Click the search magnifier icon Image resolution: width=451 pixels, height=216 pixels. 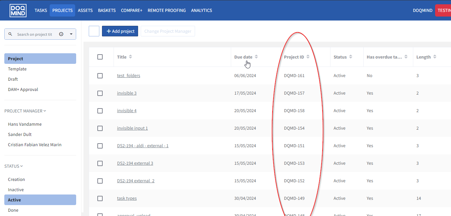pyautogui.click(x=10, y=34)
